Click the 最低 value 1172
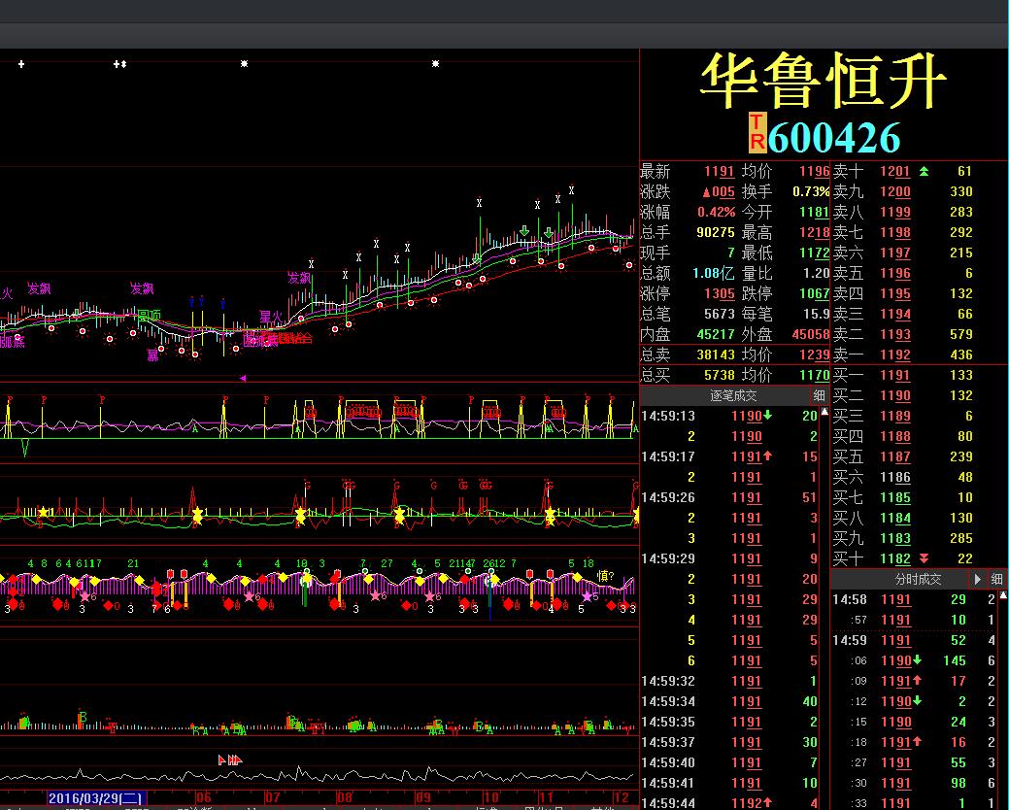This screenshot has height=810, width=1009. coord(815,253)
